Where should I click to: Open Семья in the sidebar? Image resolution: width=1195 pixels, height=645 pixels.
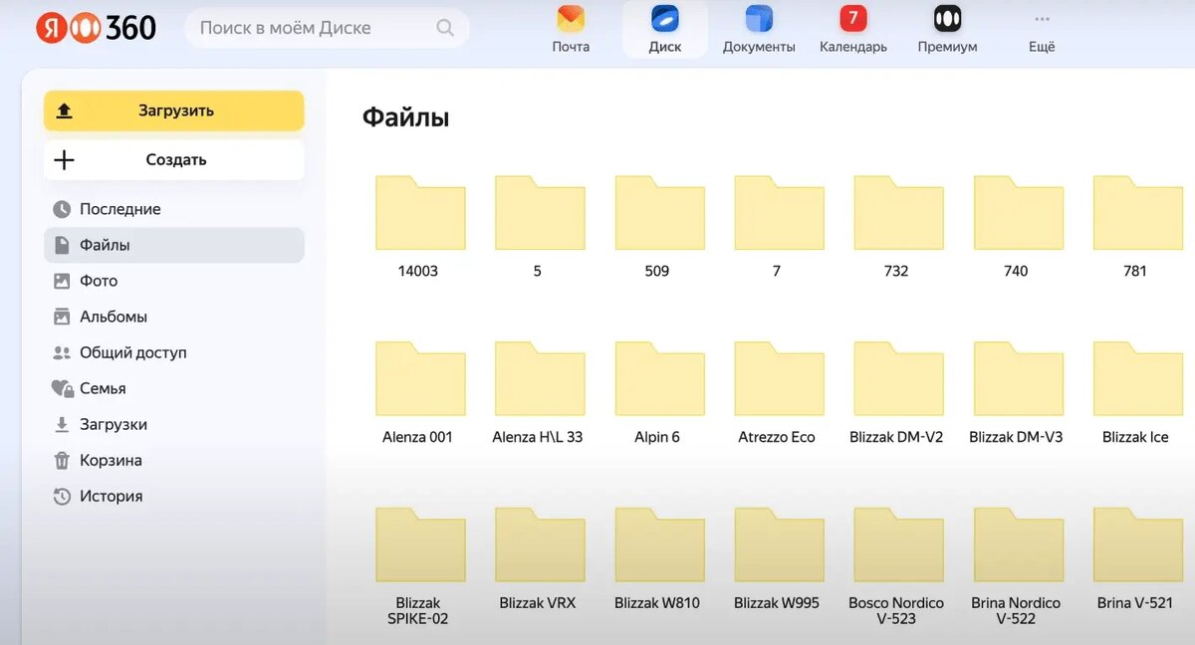pos(173,388)
